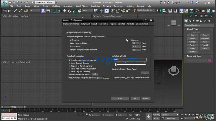Open Select by Name list icon

pyautogui.click(x=48, y=11)
